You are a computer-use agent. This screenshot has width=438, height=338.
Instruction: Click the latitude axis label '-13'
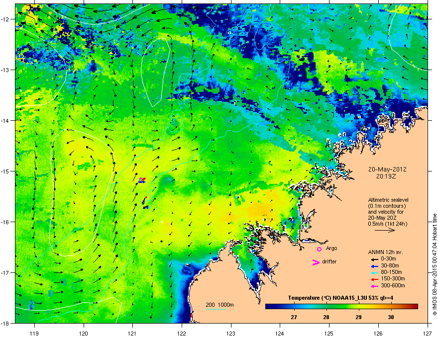(5, 70)
